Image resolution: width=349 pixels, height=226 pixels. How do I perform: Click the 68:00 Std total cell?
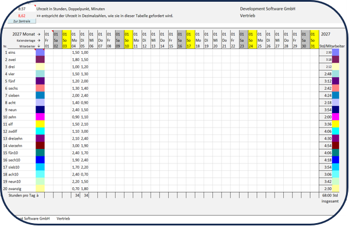pos(330,195)
